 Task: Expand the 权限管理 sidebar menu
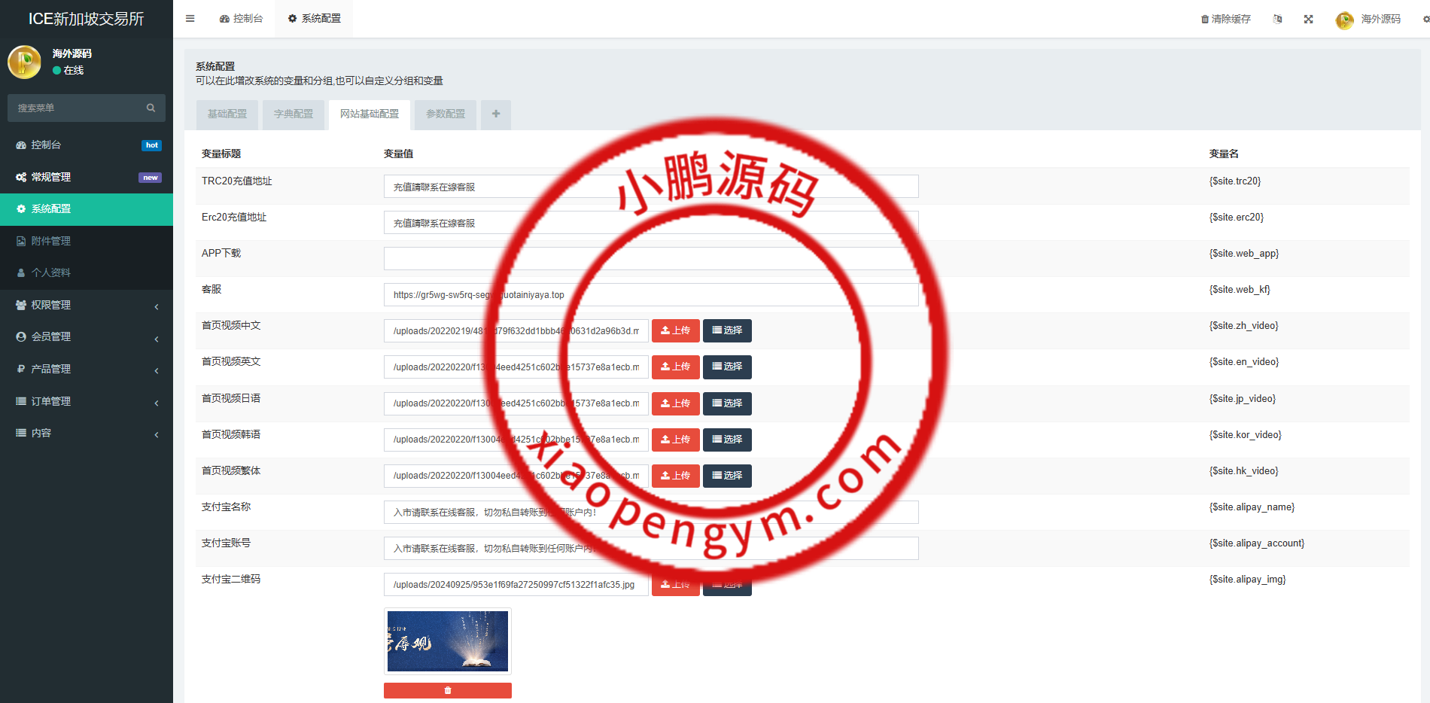tap(87, 305)
